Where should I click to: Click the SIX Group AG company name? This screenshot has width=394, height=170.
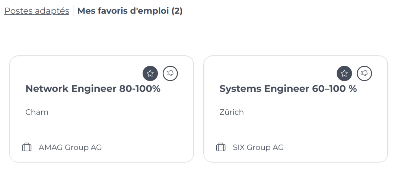tap(258, 147)
